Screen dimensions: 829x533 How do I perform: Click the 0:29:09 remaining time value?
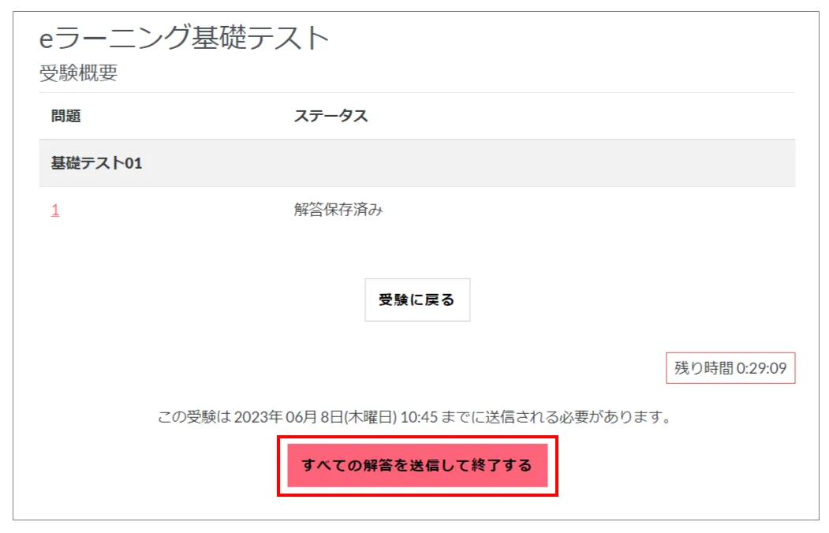pos(761,368)
